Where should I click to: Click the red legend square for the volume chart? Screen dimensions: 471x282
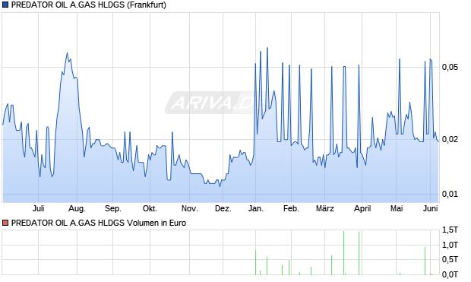pos(5,223)
